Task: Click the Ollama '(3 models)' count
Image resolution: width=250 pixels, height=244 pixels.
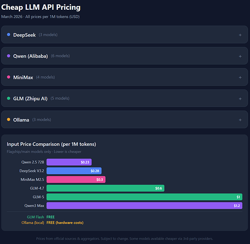Action: (42, 120)
